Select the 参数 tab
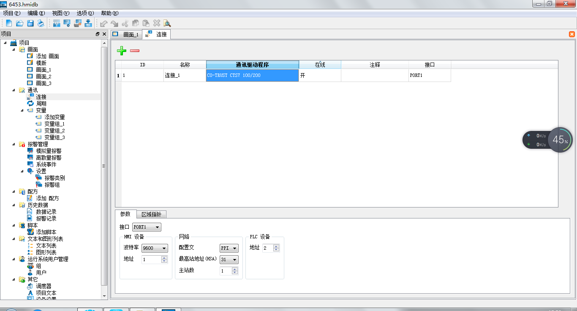The width and height of the screenshot is (577, 311). [125, 214]
